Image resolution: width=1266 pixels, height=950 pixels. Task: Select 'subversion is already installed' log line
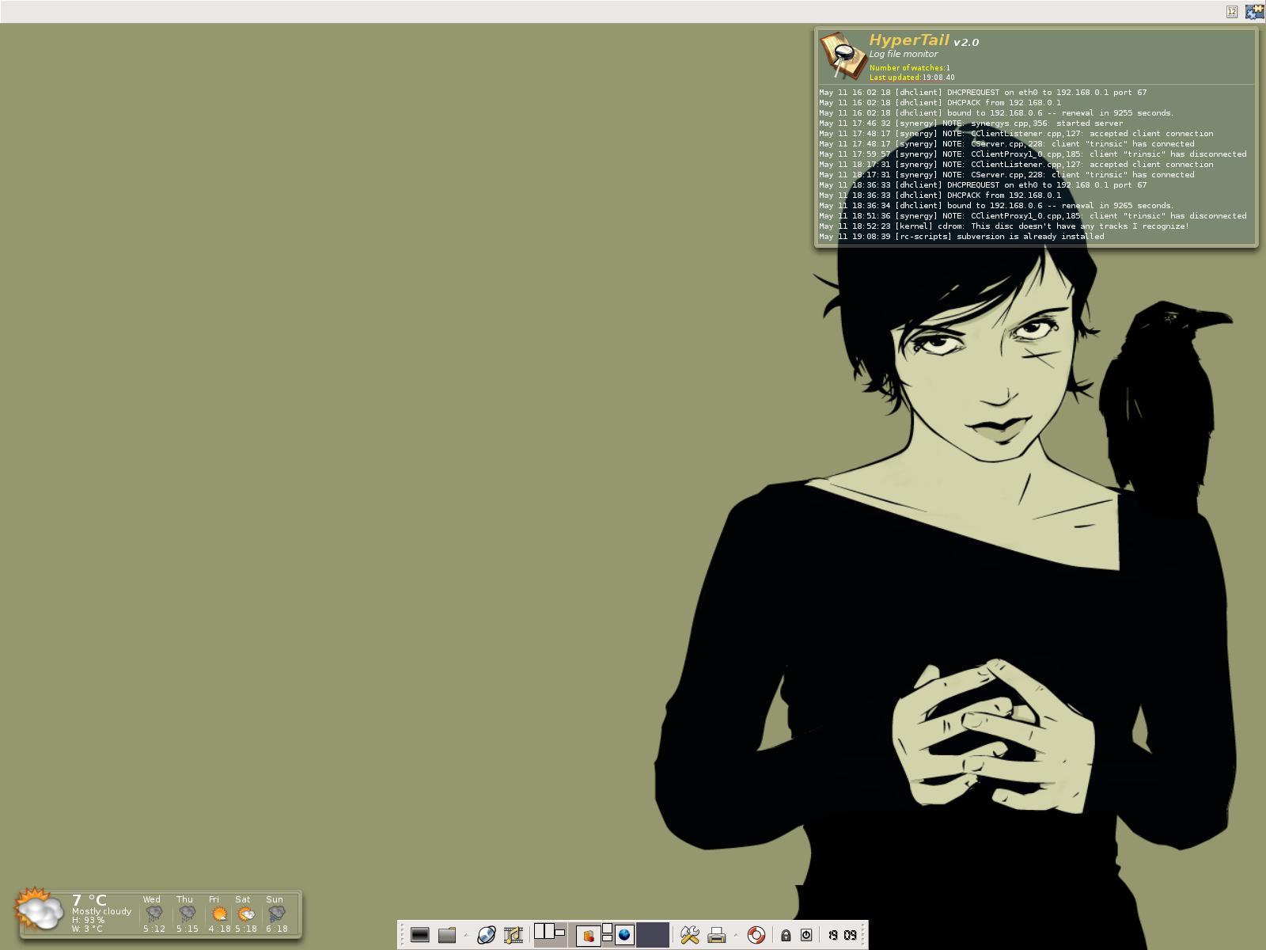point(961,237)
